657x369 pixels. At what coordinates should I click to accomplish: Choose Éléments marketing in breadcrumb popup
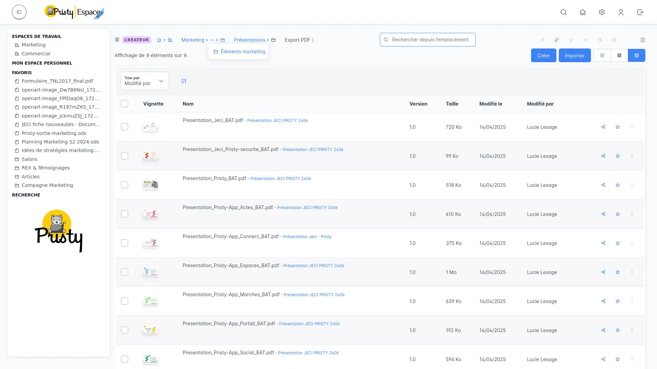point(239,52)
